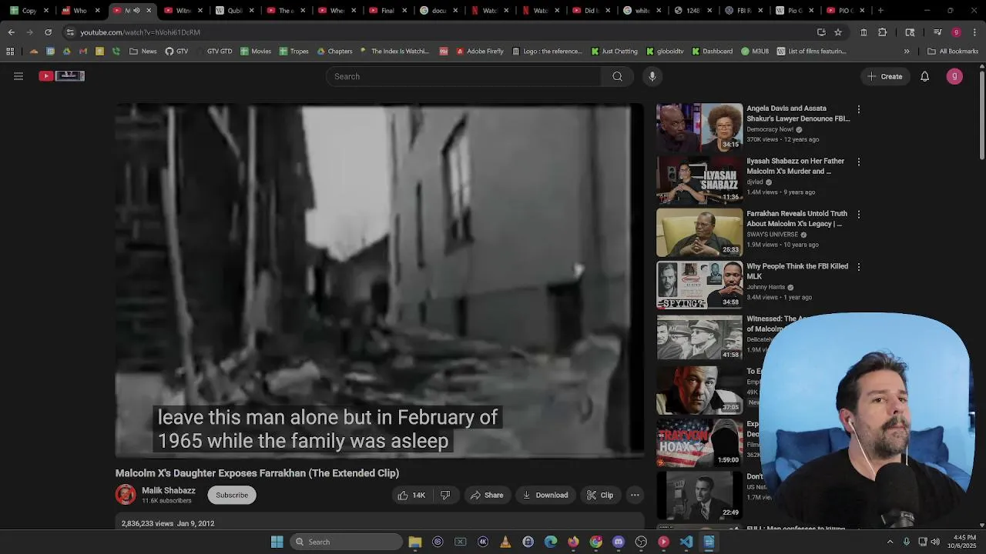The image size is (986, 554).
Task: Open Discord from the taskbar
Action: (x=619, y=542)
